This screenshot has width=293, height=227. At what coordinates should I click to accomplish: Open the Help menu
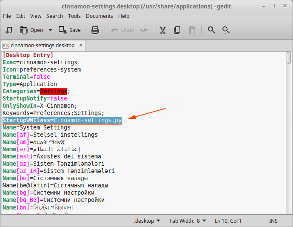(x=124, y=16)
